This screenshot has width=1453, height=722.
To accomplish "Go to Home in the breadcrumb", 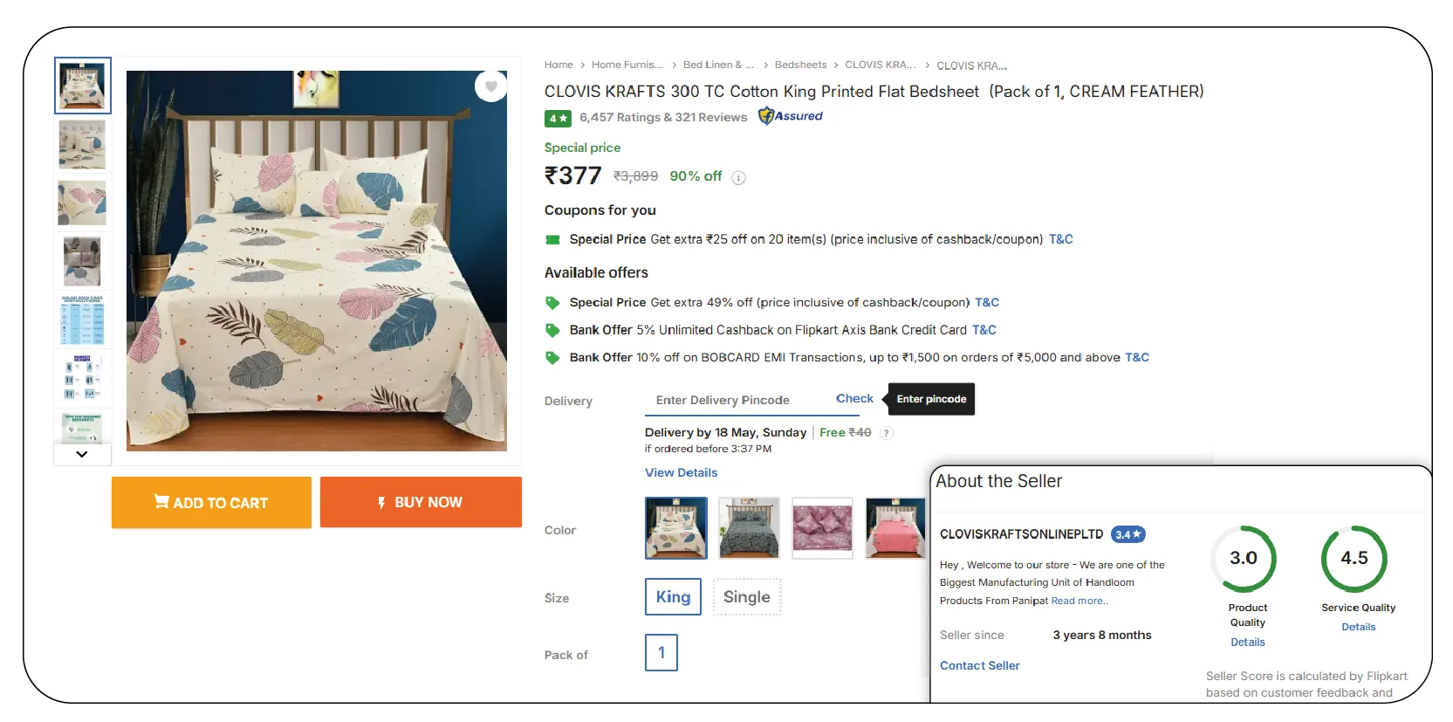I will point(559,65).
